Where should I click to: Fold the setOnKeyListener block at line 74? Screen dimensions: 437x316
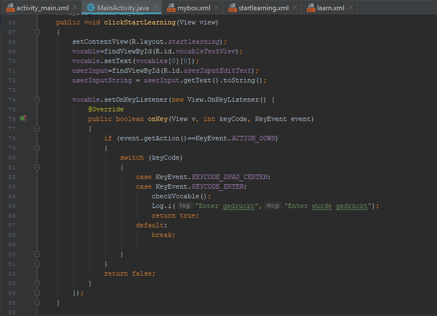pos(37,99)
